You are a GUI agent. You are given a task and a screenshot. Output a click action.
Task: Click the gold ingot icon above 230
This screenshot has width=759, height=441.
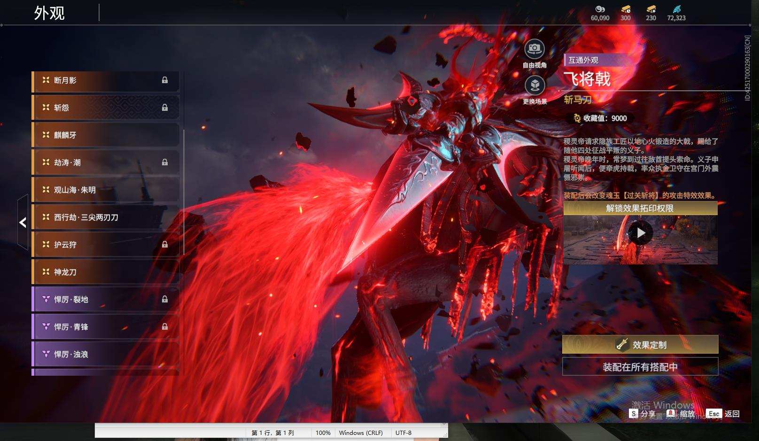coord(651,9)
